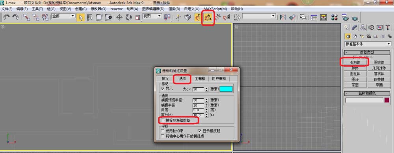The width and height of the screenshot is (394, 153).
Task: Adjust the 捕捉预览半径 spinner arrows
Action: (206, 100)
